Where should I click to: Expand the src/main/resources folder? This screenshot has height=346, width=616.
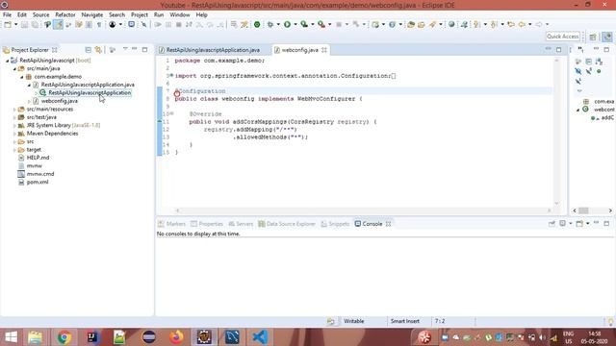click(x=14, y=110)
